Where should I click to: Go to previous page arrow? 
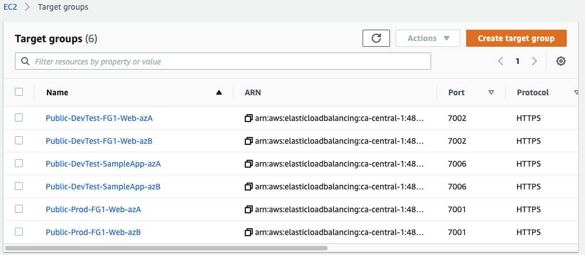pyautogui.click(x=501, y=61)
